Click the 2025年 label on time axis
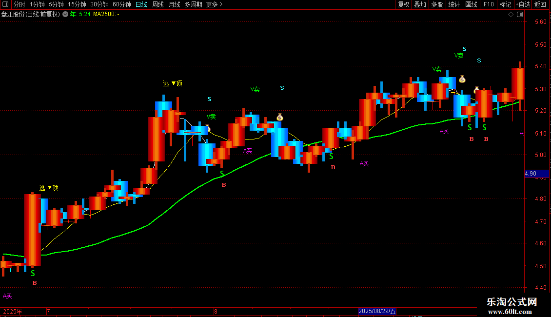This screenshot has width=551, height=317. (x=13, y=311)
